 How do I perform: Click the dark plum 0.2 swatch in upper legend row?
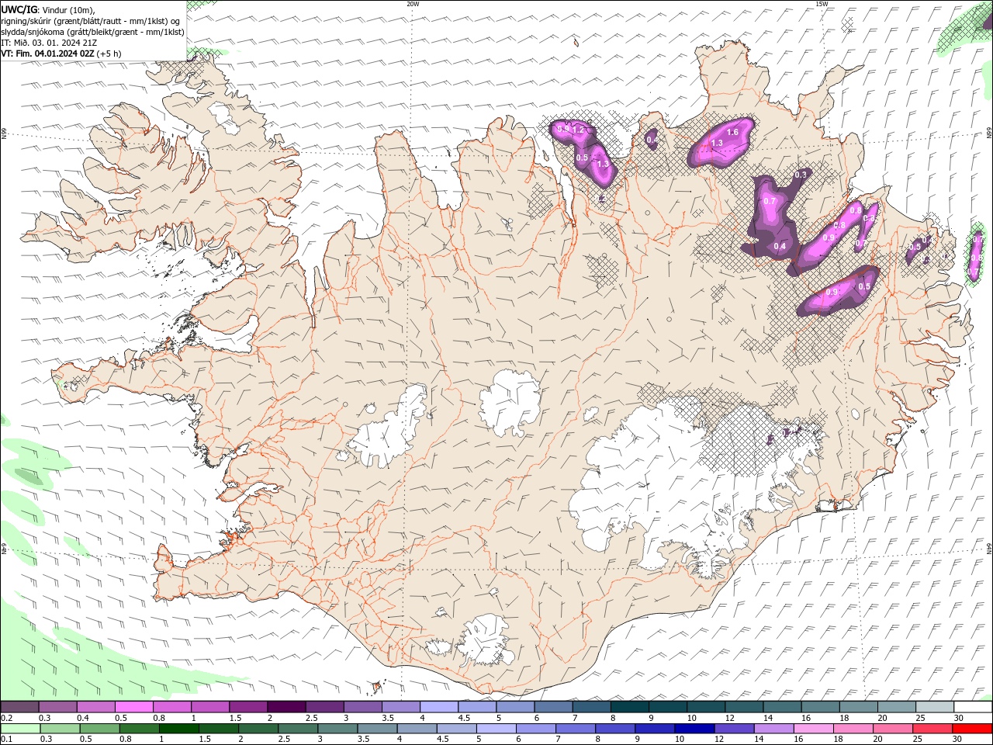coord(19,706)
